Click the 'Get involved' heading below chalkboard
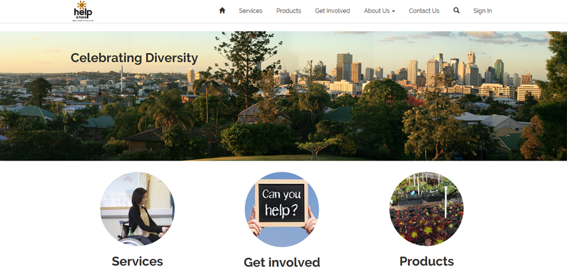Viewport: 567px width, 273px height. pyautogui.click(x=282, y=262)
